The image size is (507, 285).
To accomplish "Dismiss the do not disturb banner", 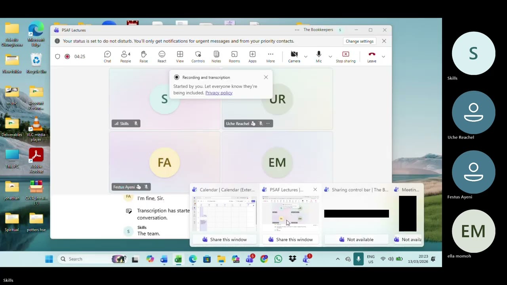I will (384, 41).
